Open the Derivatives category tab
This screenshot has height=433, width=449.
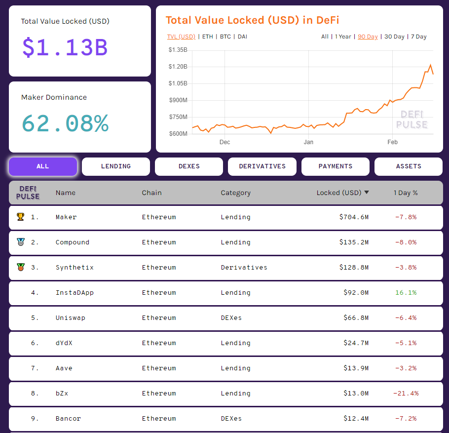click(262, 166)
